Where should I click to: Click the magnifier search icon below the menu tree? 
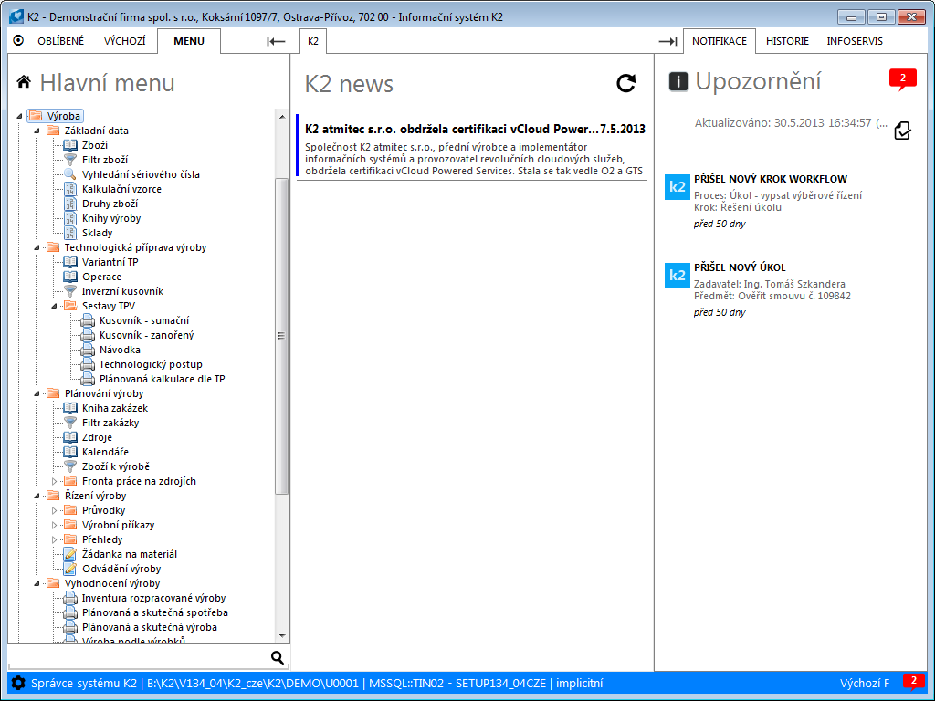coord(278,657)
